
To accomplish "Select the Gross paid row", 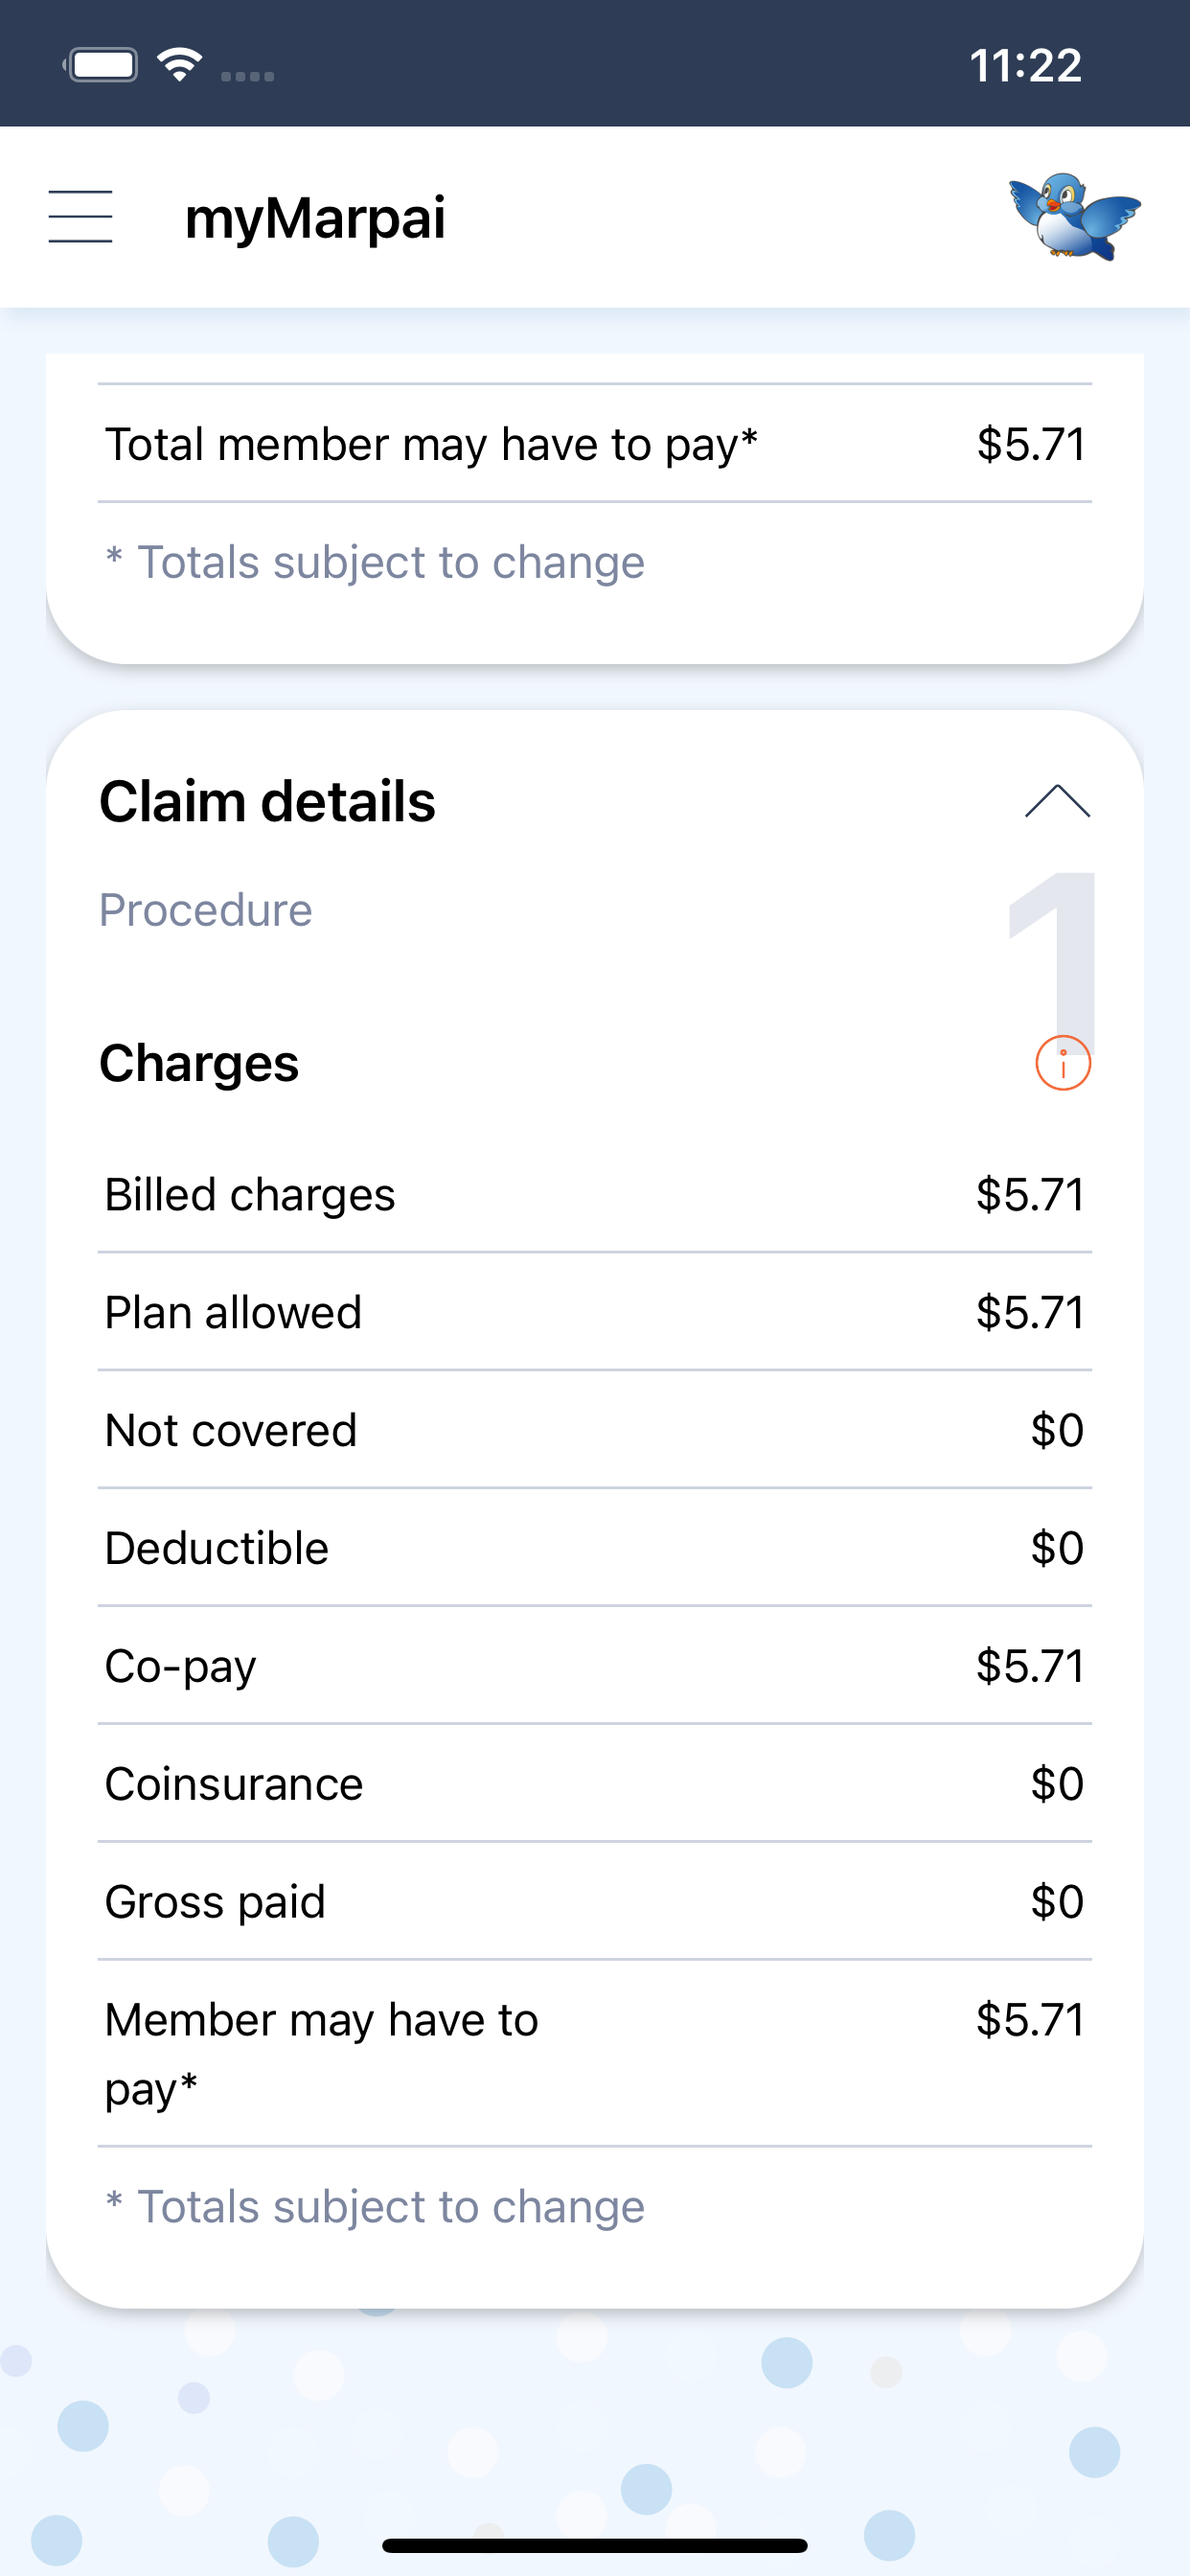I will (594, 1902).
